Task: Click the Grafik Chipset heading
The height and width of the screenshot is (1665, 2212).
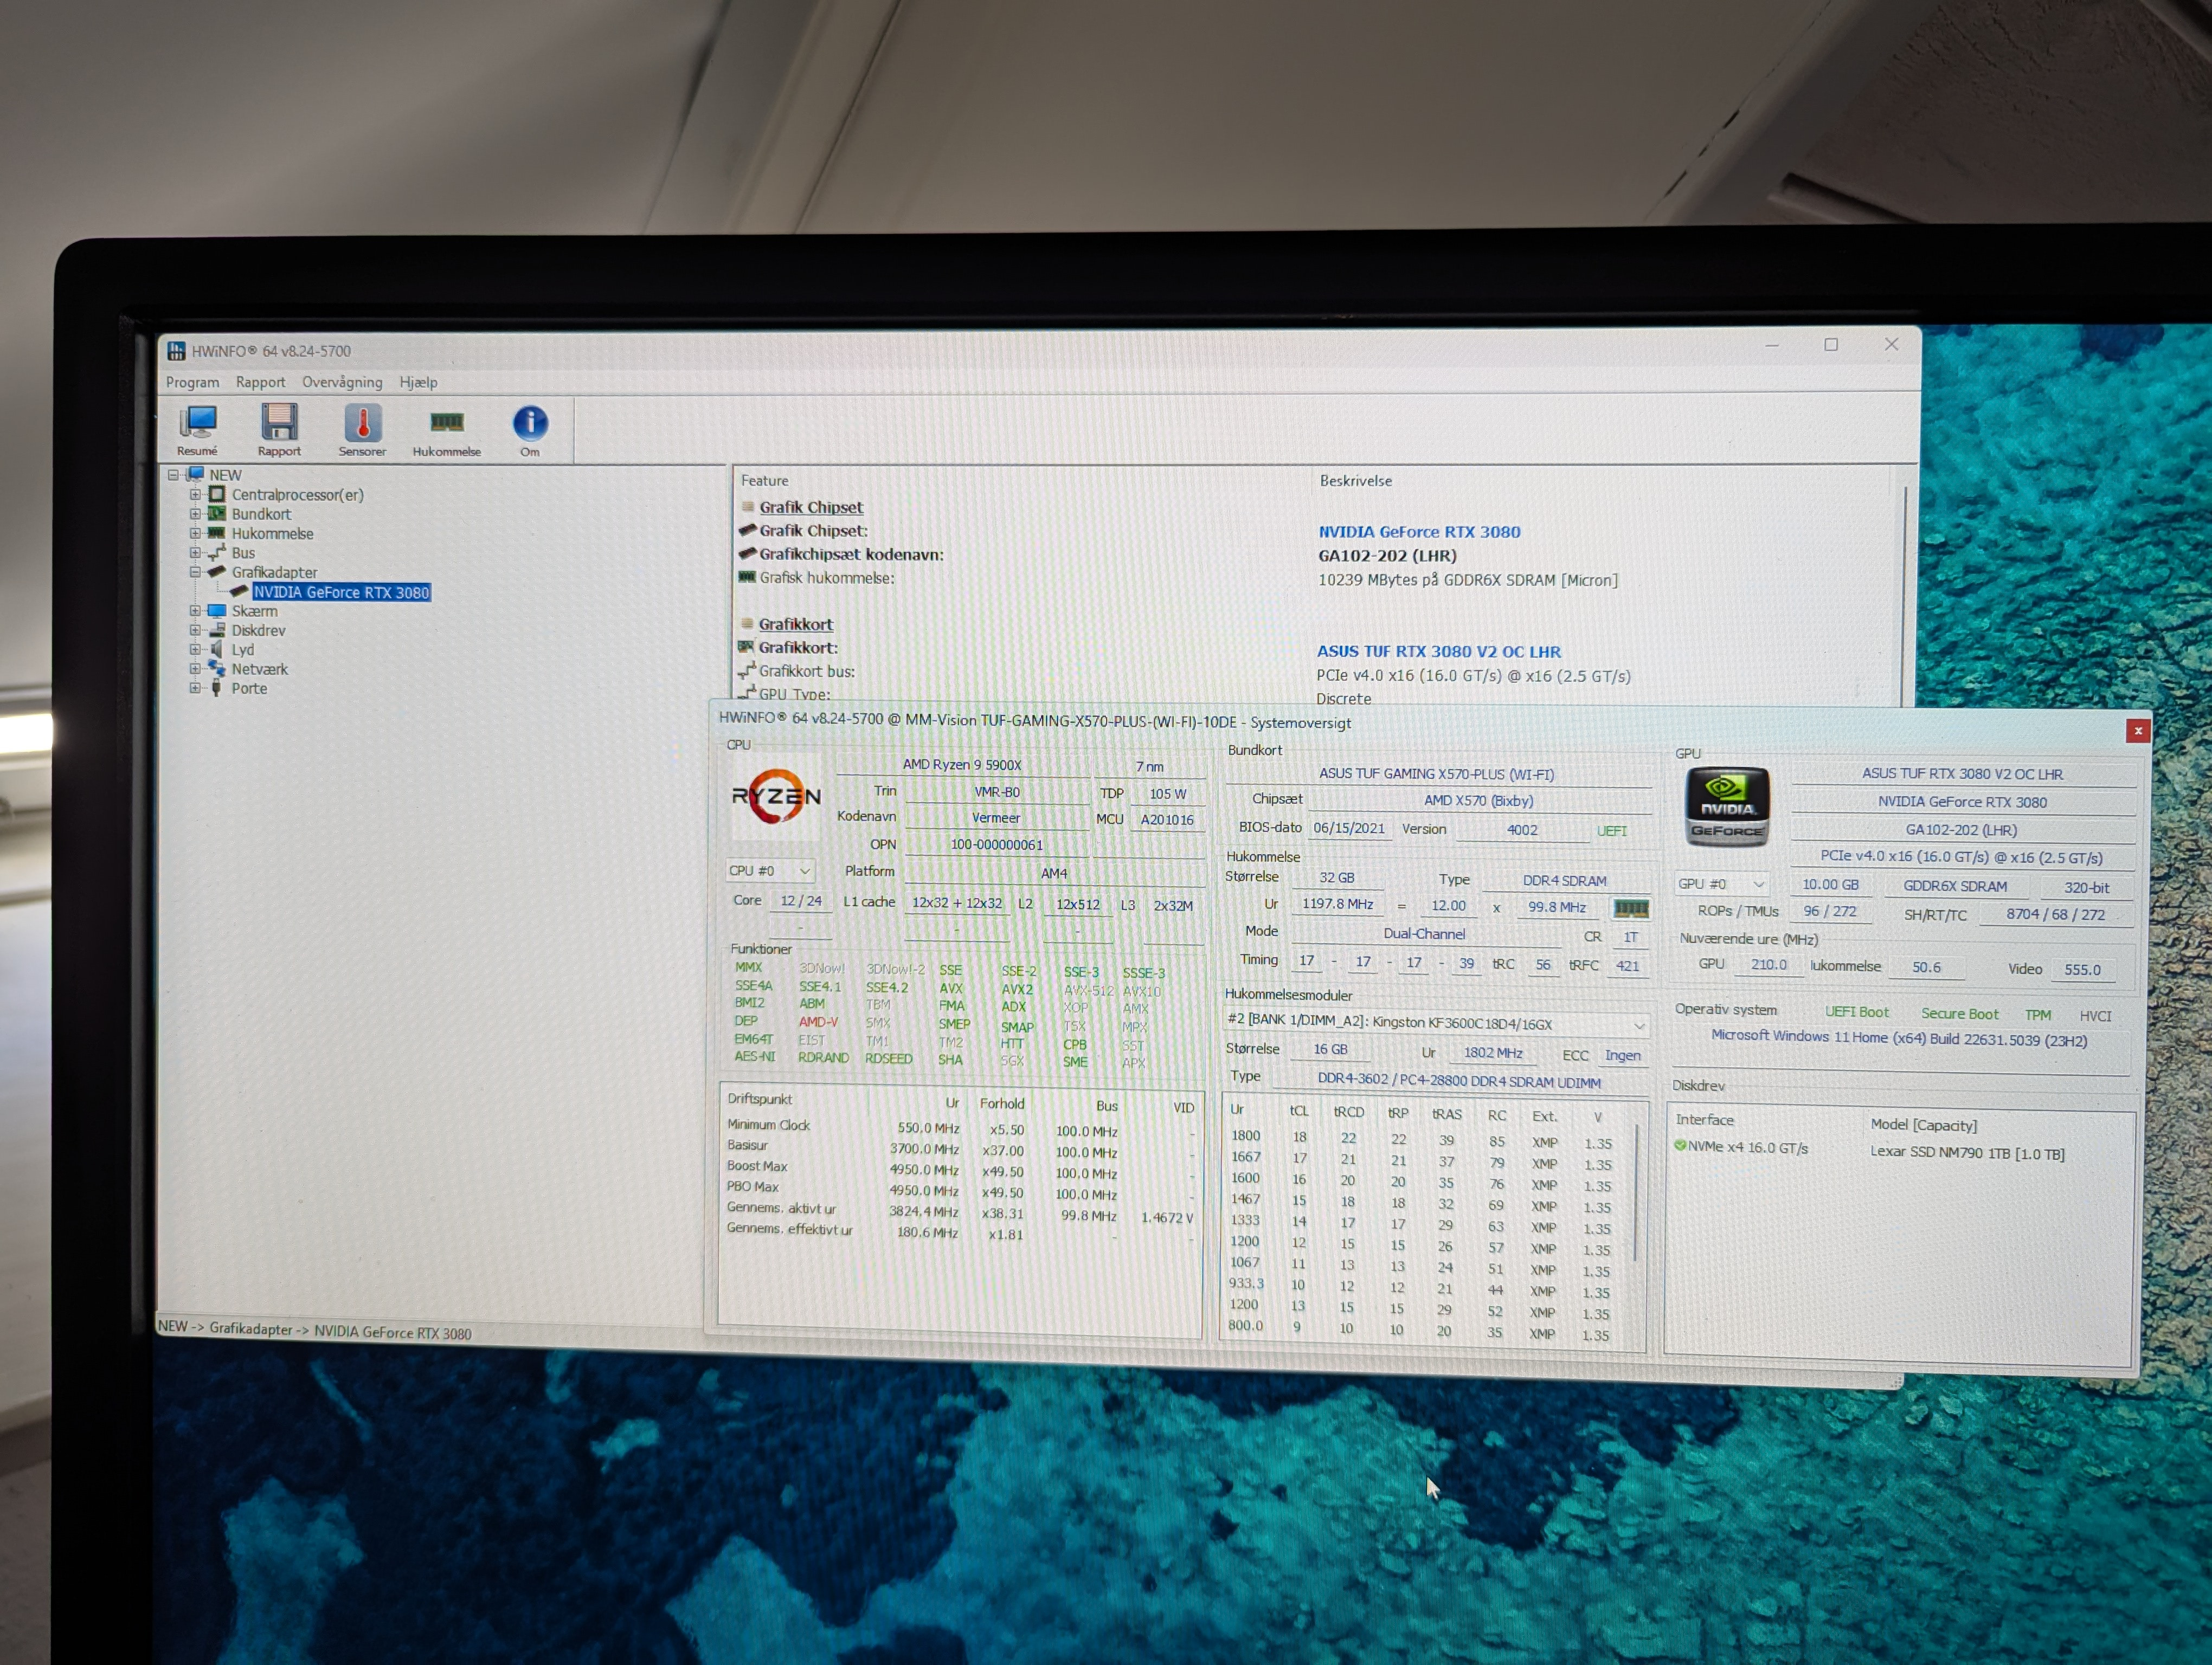Action: pyautogui.click(x=810, y=507)
